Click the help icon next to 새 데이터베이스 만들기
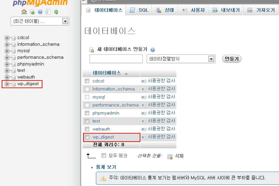The image size is (279, 186). point(153,50)
